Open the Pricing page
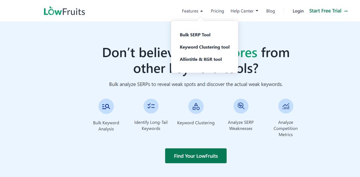Screen dimensions: 360x177 click(x=217, y=11)
